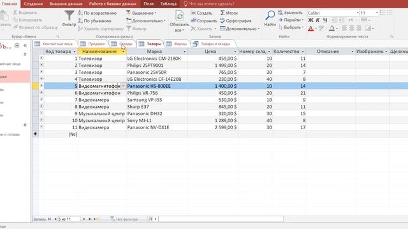The height and width of the screenshot is (229, 408).
Task: Create a new record with Создать
Action: tap(201, 13)
